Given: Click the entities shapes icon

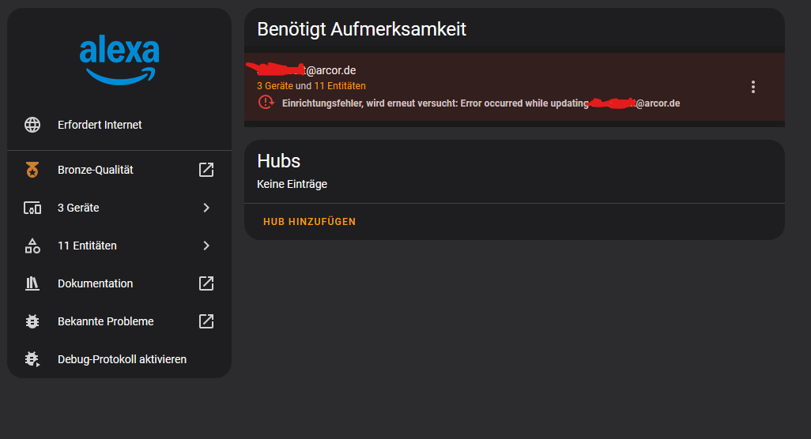Looking at the screenshot, I should pos(32,246).
